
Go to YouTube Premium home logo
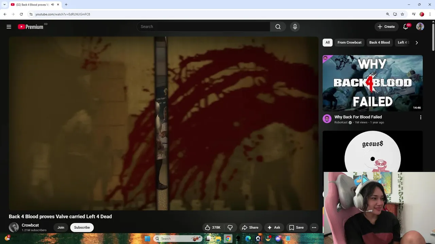31,27
